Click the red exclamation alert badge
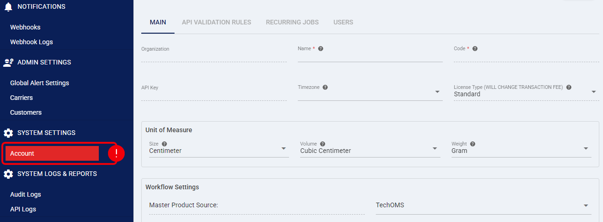This screenshot has height=222, width=603. click(x=116, y=153)
